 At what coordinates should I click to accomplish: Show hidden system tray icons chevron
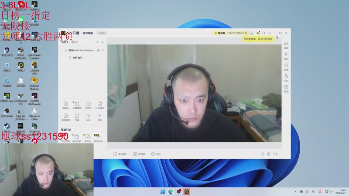(x=295, y=192)
